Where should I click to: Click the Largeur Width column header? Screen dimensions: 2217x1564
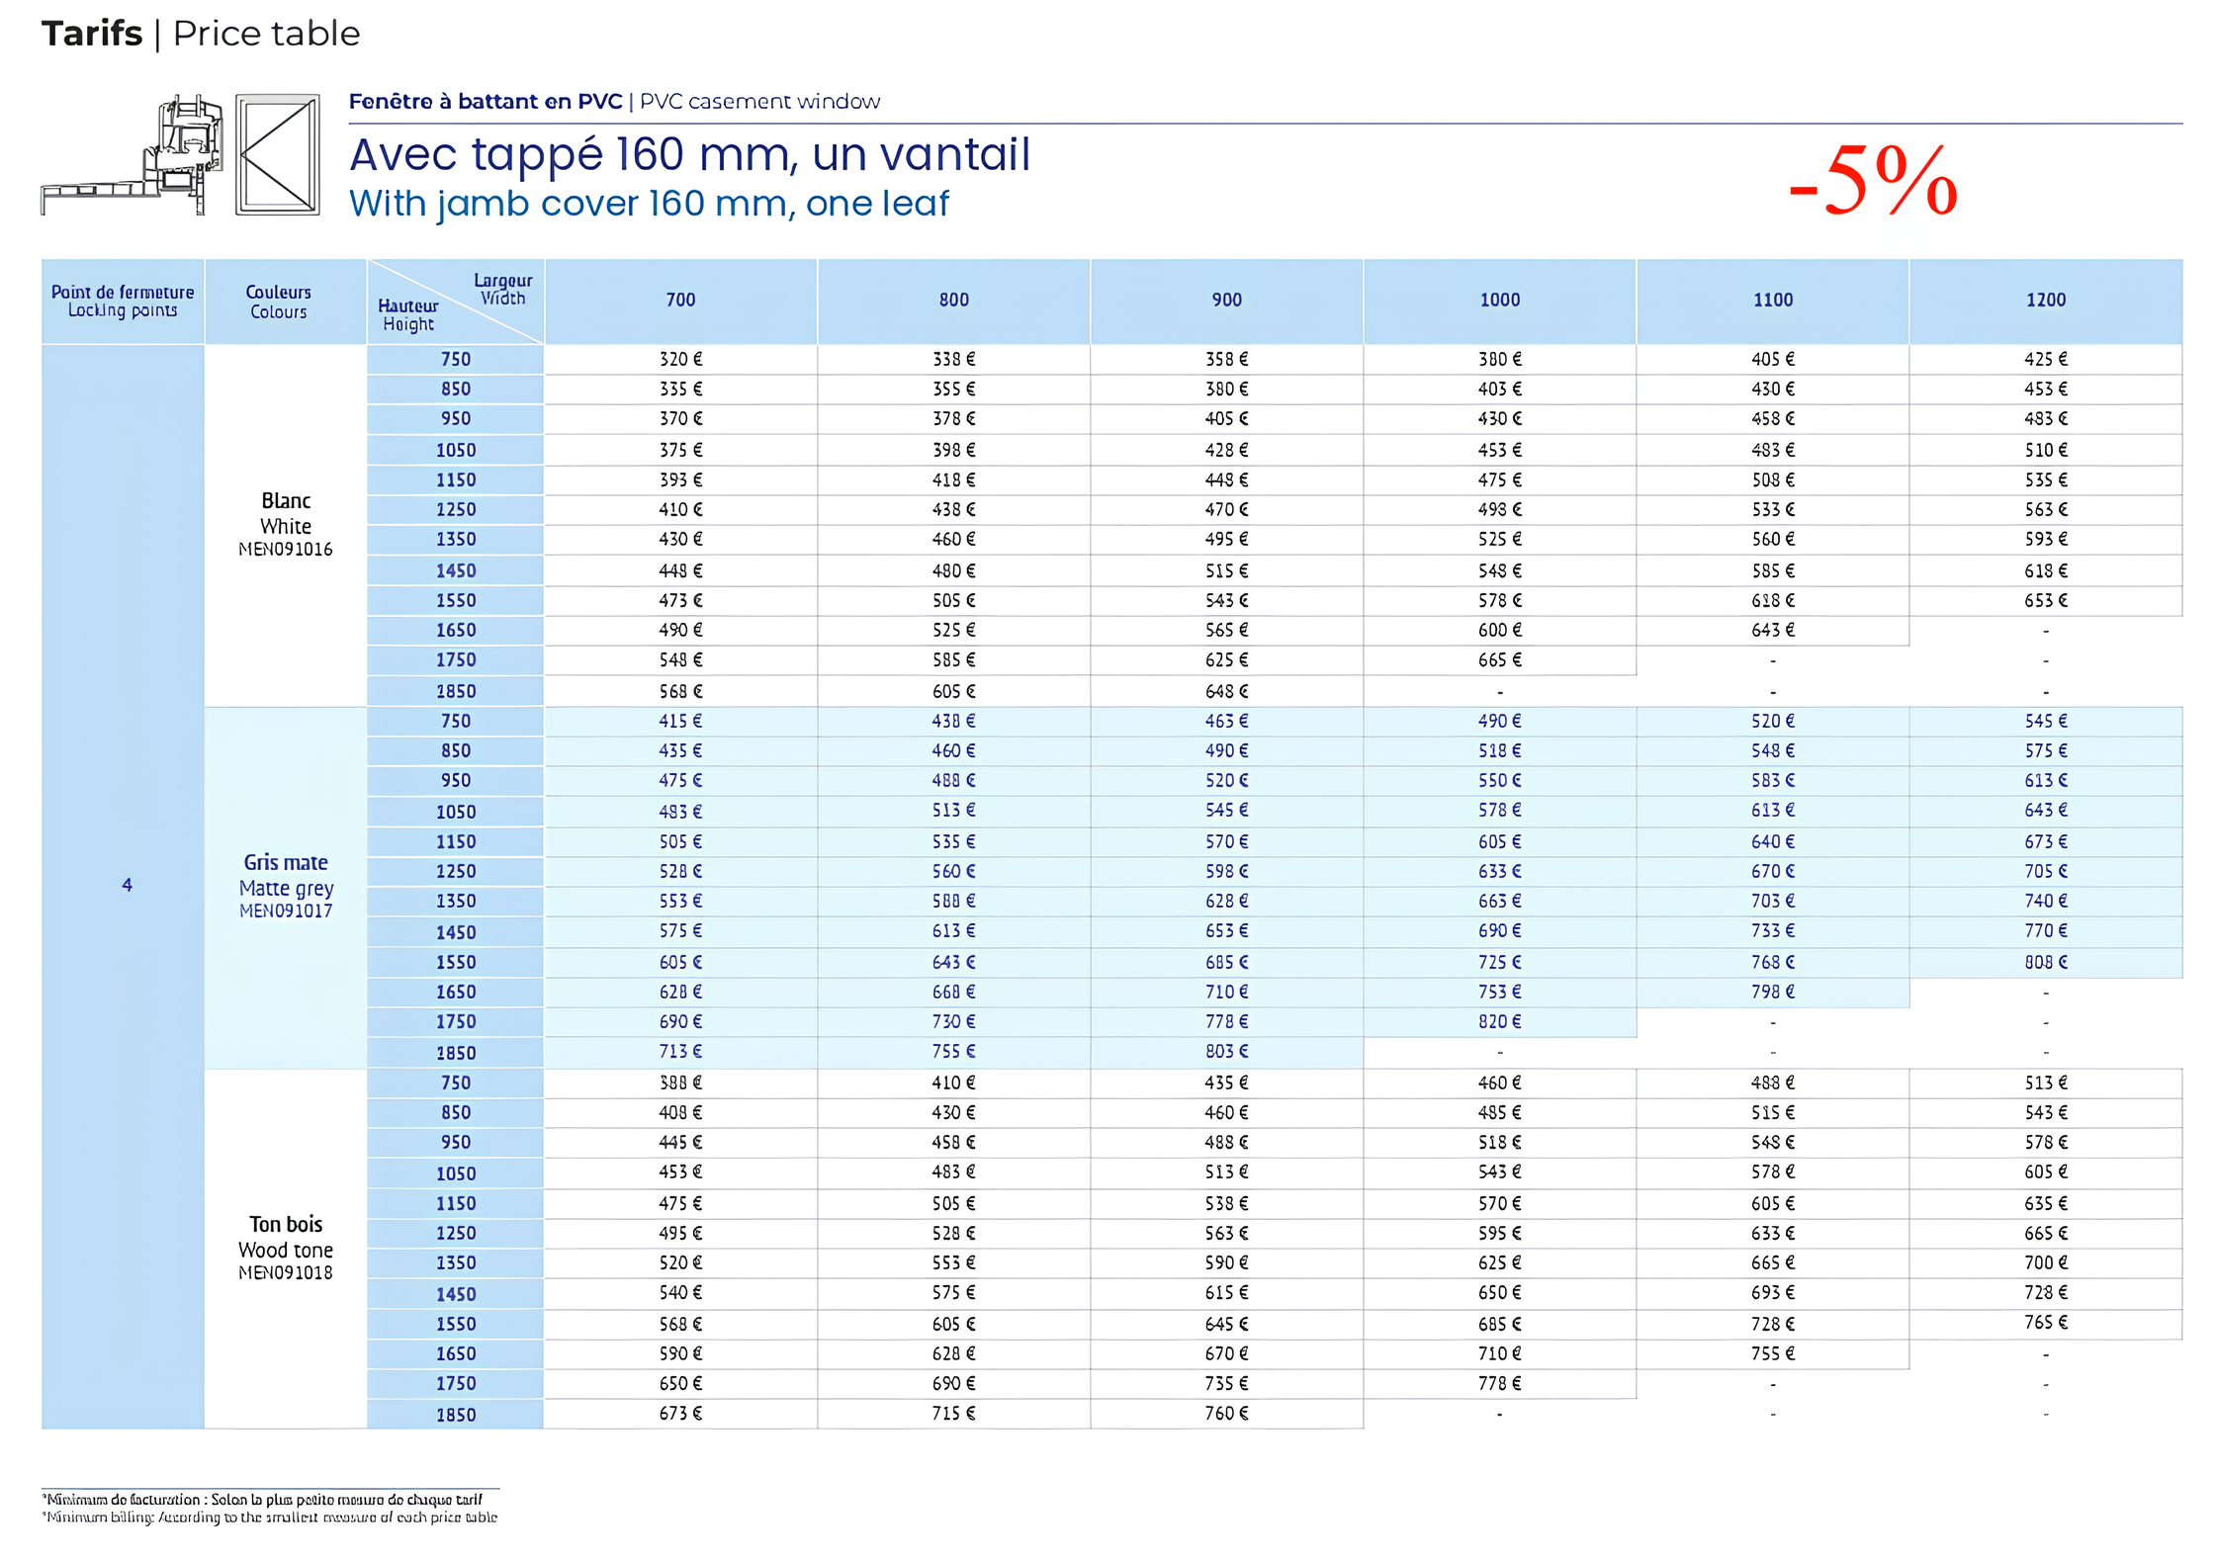point(502,289)
